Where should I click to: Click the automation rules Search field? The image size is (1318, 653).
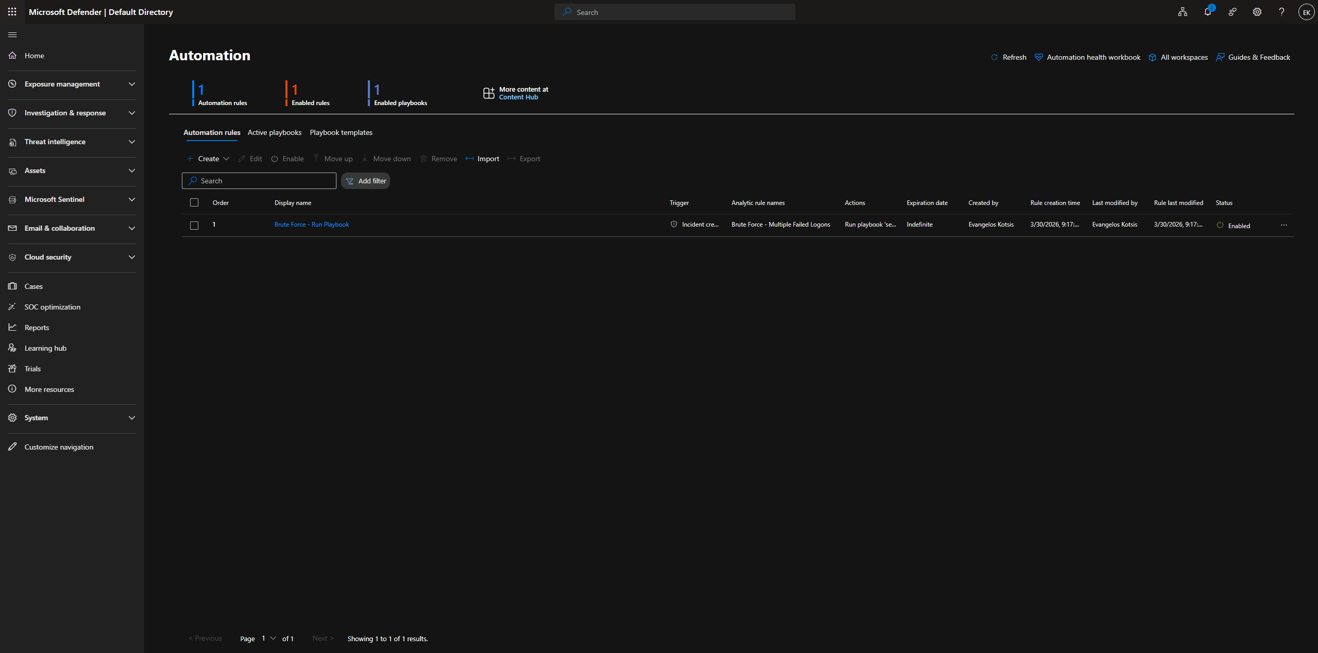tap(259, 181)
